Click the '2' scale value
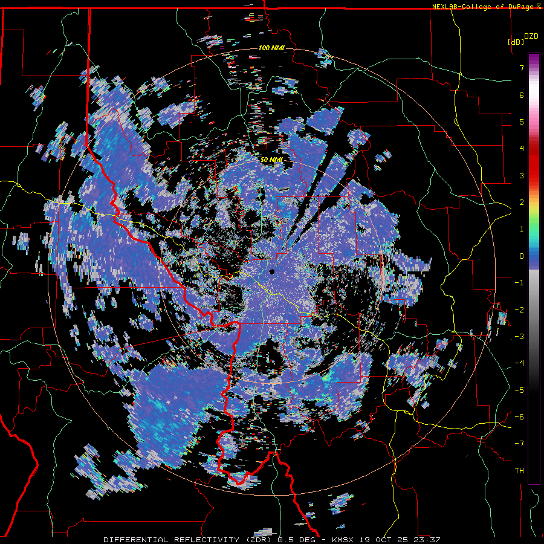544x544 pixels. pos(522,202)
